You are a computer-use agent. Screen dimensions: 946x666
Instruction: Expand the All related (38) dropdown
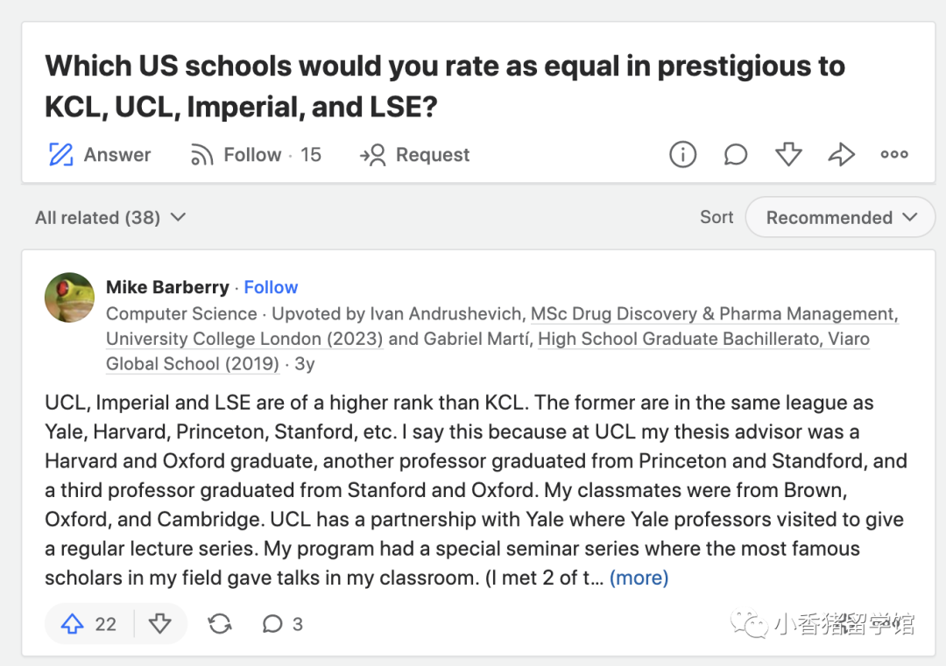110,218
